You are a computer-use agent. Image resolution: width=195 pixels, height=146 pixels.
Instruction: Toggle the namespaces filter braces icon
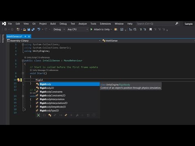(44, 115)
